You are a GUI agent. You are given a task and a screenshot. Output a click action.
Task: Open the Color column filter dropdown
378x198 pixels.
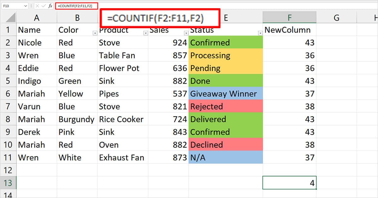[x=95, y=33]
